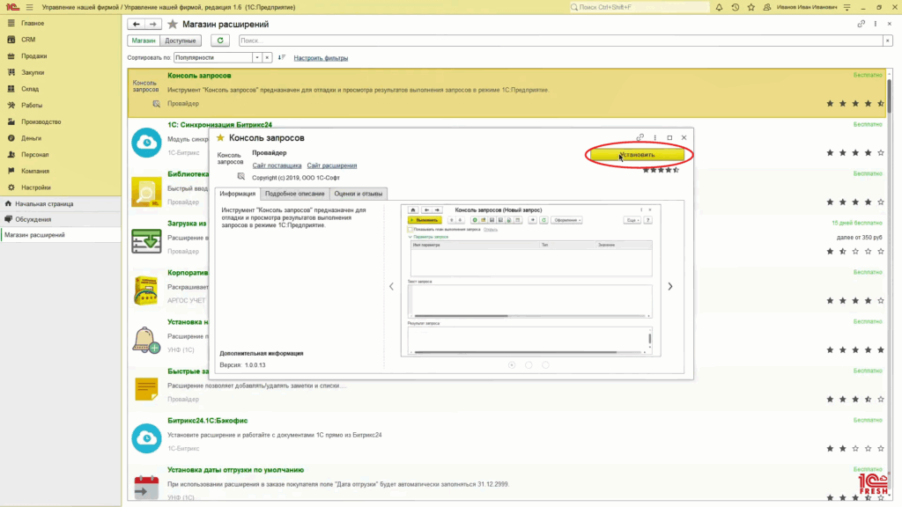The image size is (902, 507).
Task: Open the Сайт поставщика link
Action: 277,165
